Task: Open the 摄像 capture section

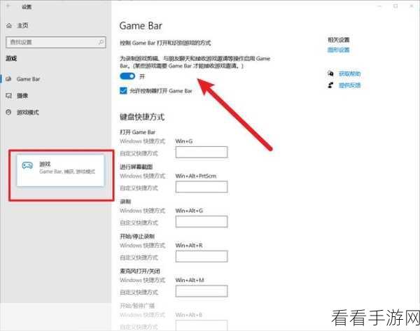Action: point(22,96)
